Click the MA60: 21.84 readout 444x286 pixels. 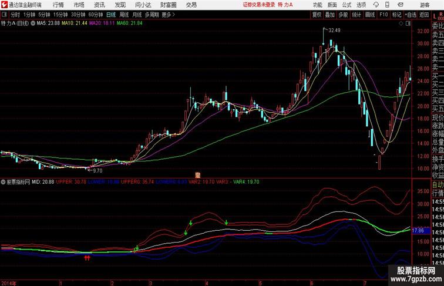[x=129, y=23]
